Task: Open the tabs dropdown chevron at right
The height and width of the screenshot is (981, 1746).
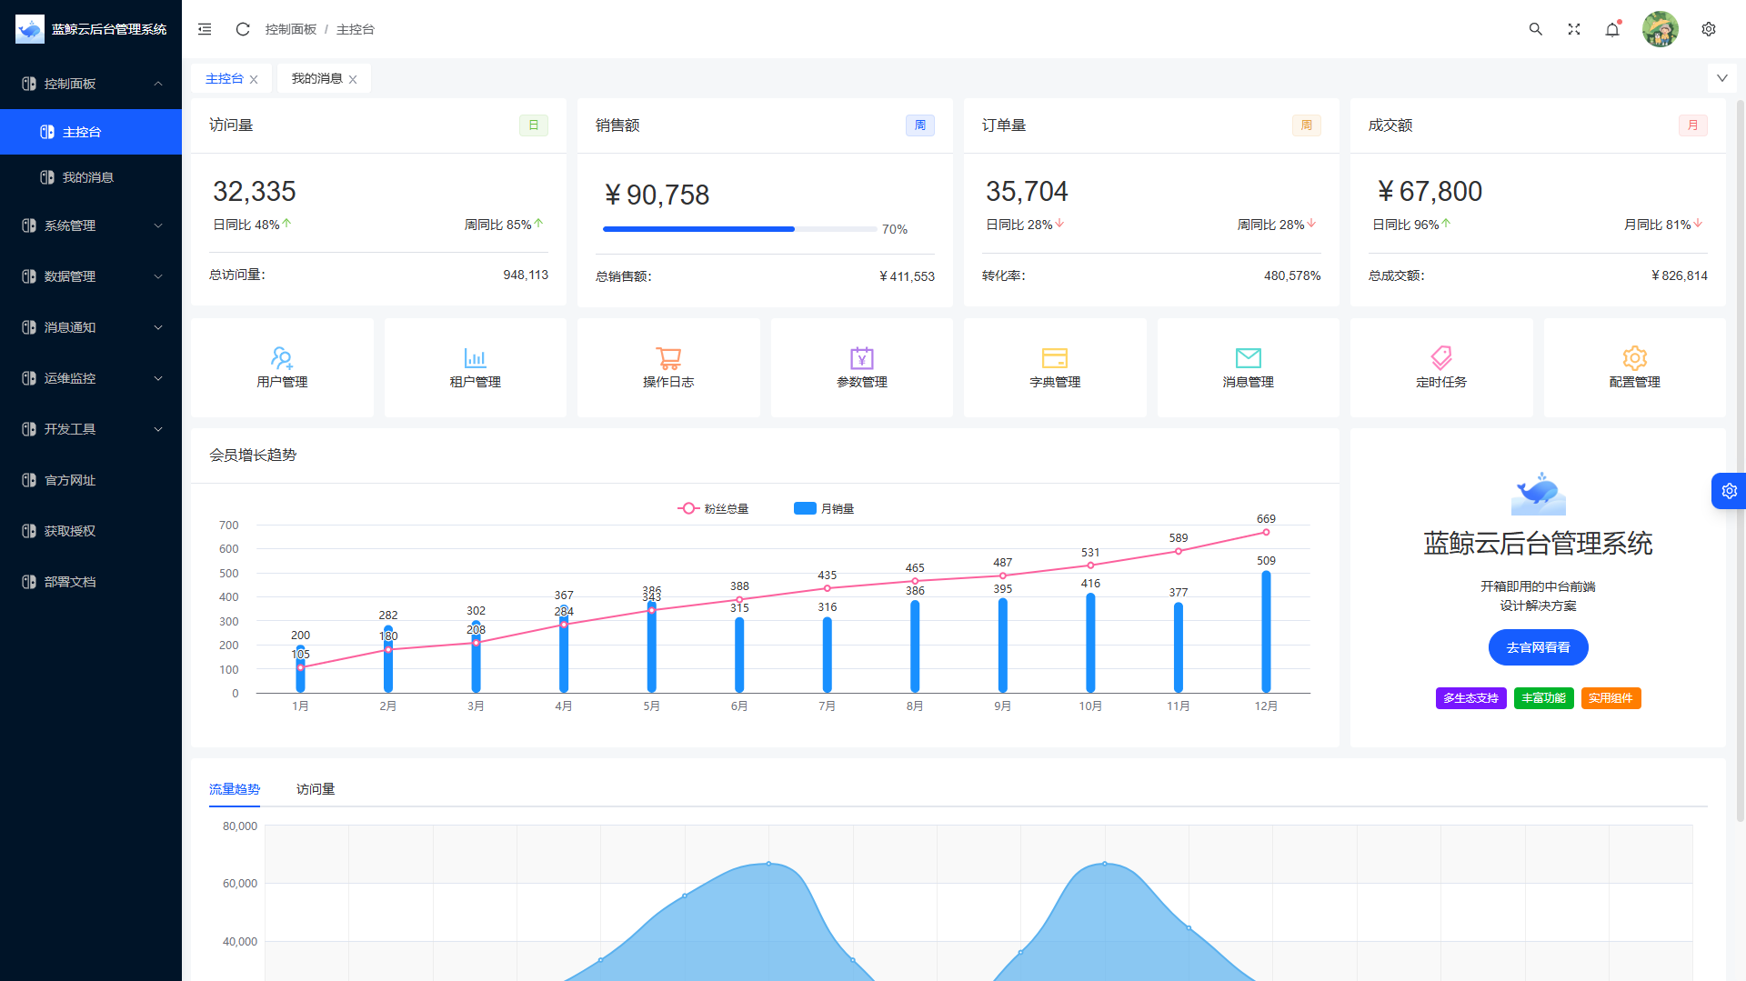Action: point(1721,78)
